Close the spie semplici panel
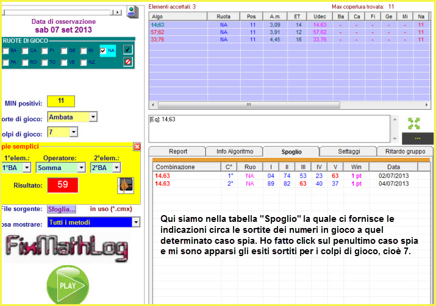Viewport: 436px width, 306px height. pos(137,146)
